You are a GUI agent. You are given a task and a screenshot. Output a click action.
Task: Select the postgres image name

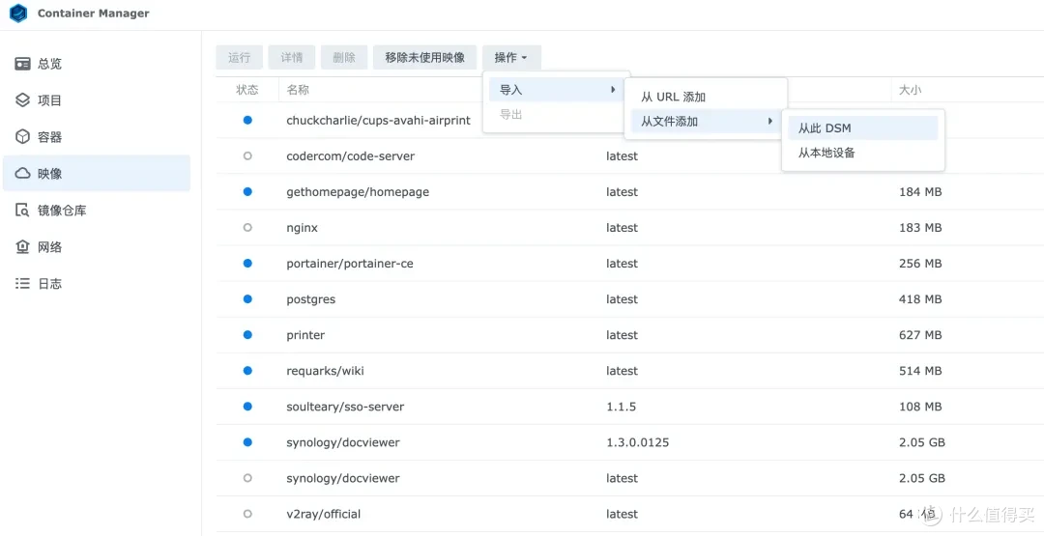point(311,299)
